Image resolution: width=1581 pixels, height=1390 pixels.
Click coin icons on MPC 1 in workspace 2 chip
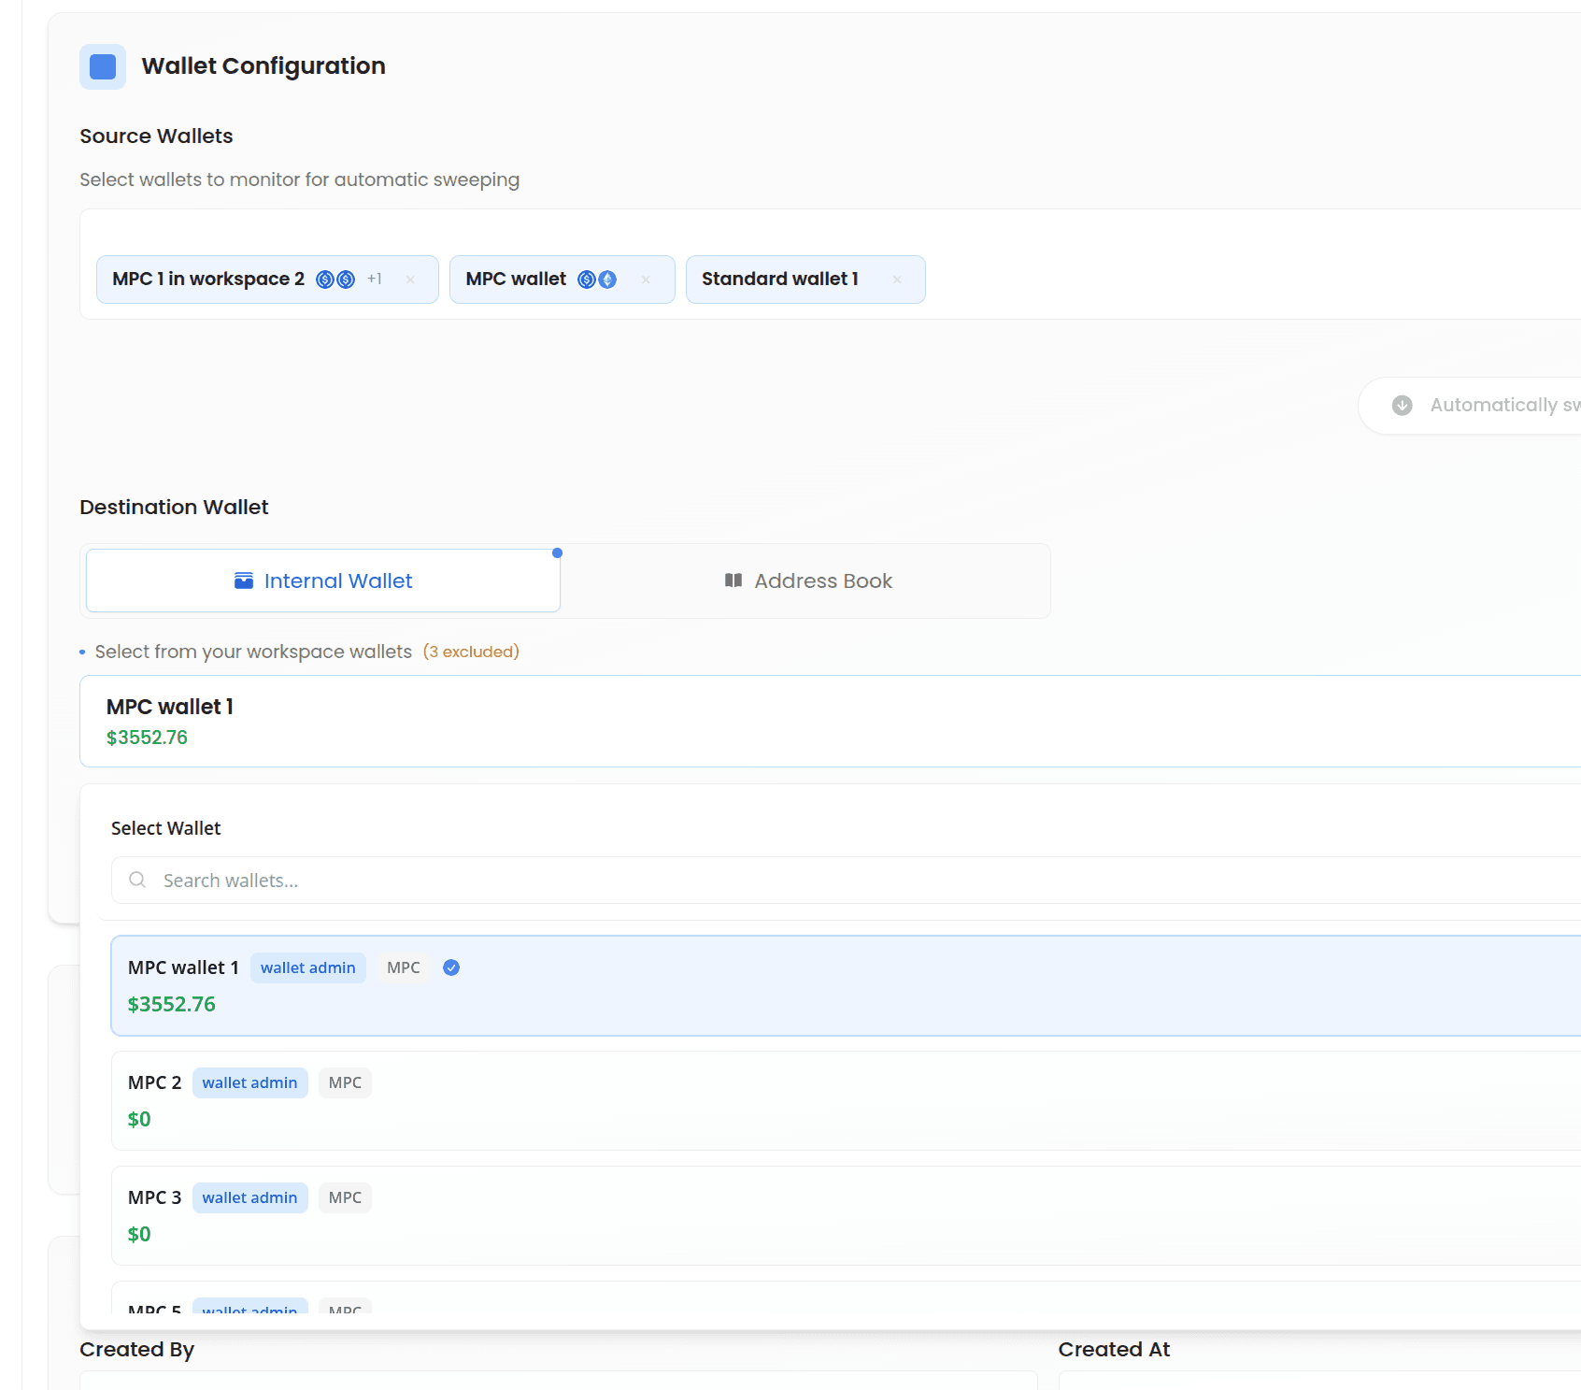(335, 279)
